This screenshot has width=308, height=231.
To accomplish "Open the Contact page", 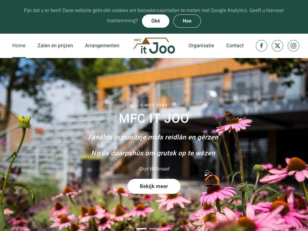I will click(x=235, y=46).
